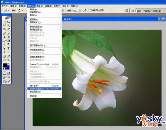Select the Line shape tool

coord(9,52)
